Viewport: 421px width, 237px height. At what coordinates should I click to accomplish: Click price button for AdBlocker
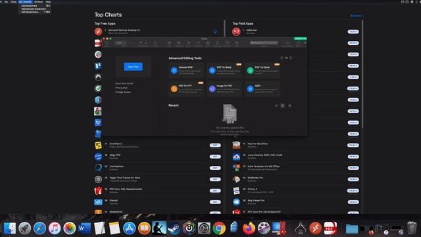pyautogui.click(x=353, y=32)
